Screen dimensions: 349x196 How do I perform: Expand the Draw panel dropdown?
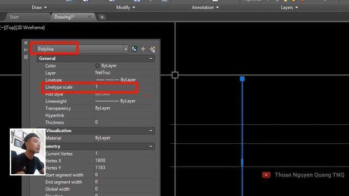(39, 8)
